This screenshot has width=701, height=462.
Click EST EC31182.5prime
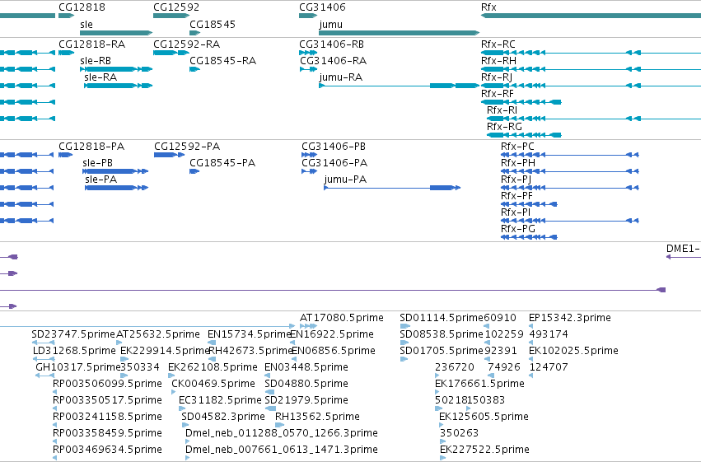point(220,400)
